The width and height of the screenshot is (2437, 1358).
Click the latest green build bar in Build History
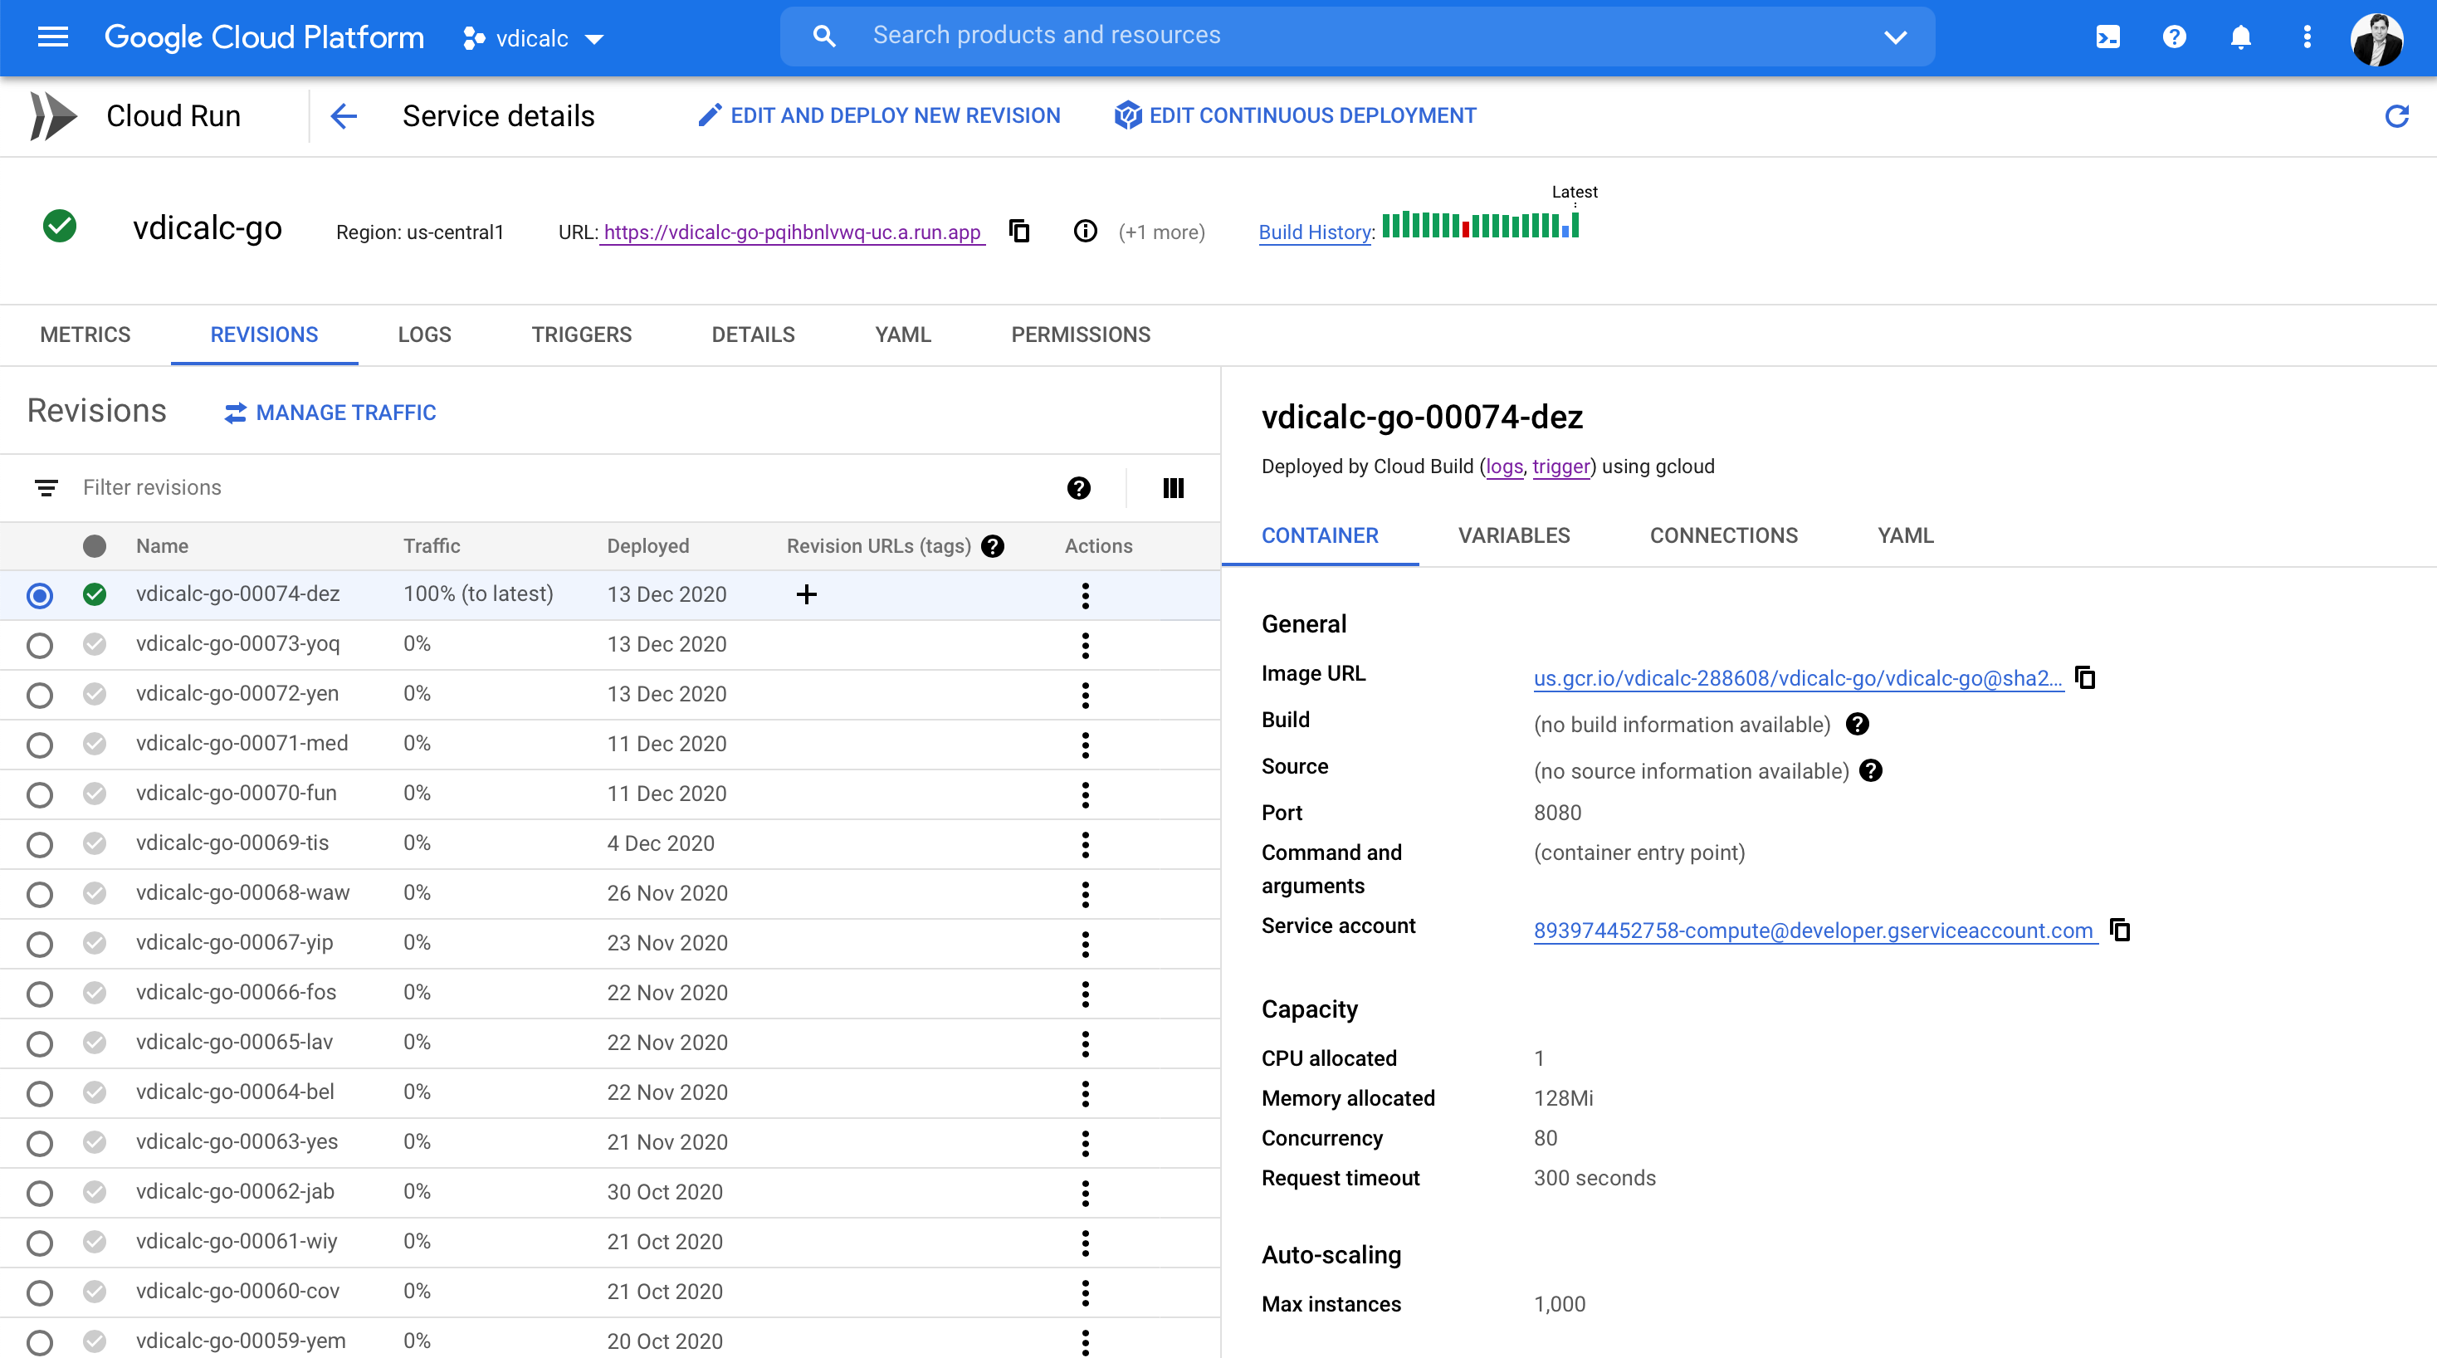[x=1575, y=225]
